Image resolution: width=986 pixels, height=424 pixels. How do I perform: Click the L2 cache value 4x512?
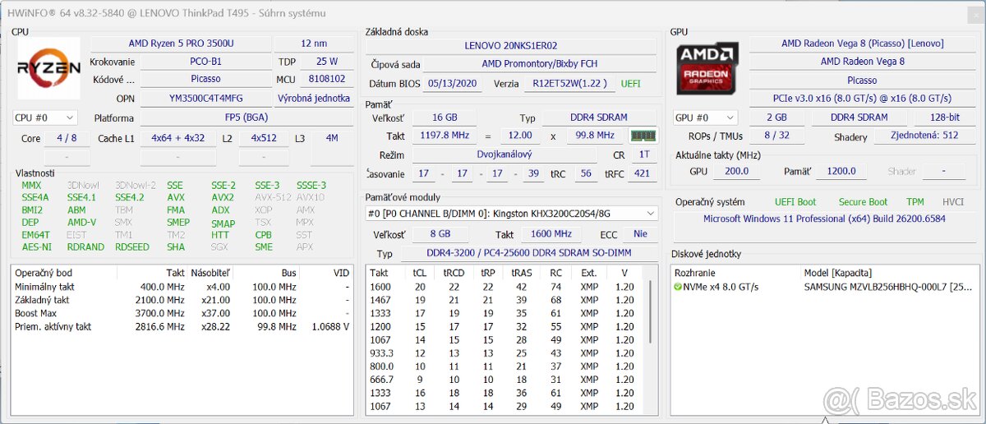[x=264, y=138]
